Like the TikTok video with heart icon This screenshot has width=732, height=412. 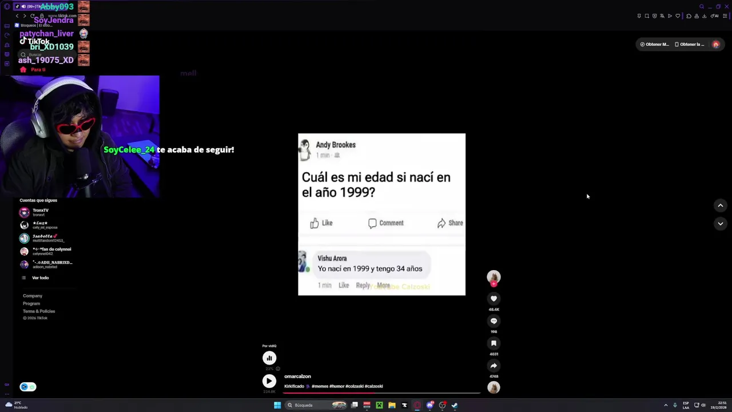(494, 299)
